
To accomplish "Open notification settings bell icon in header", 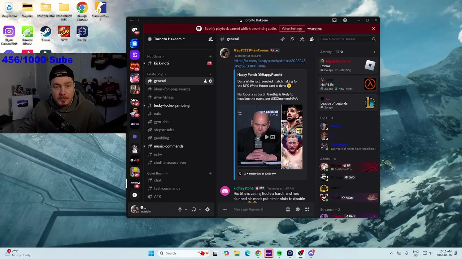I will click(292, 39).
